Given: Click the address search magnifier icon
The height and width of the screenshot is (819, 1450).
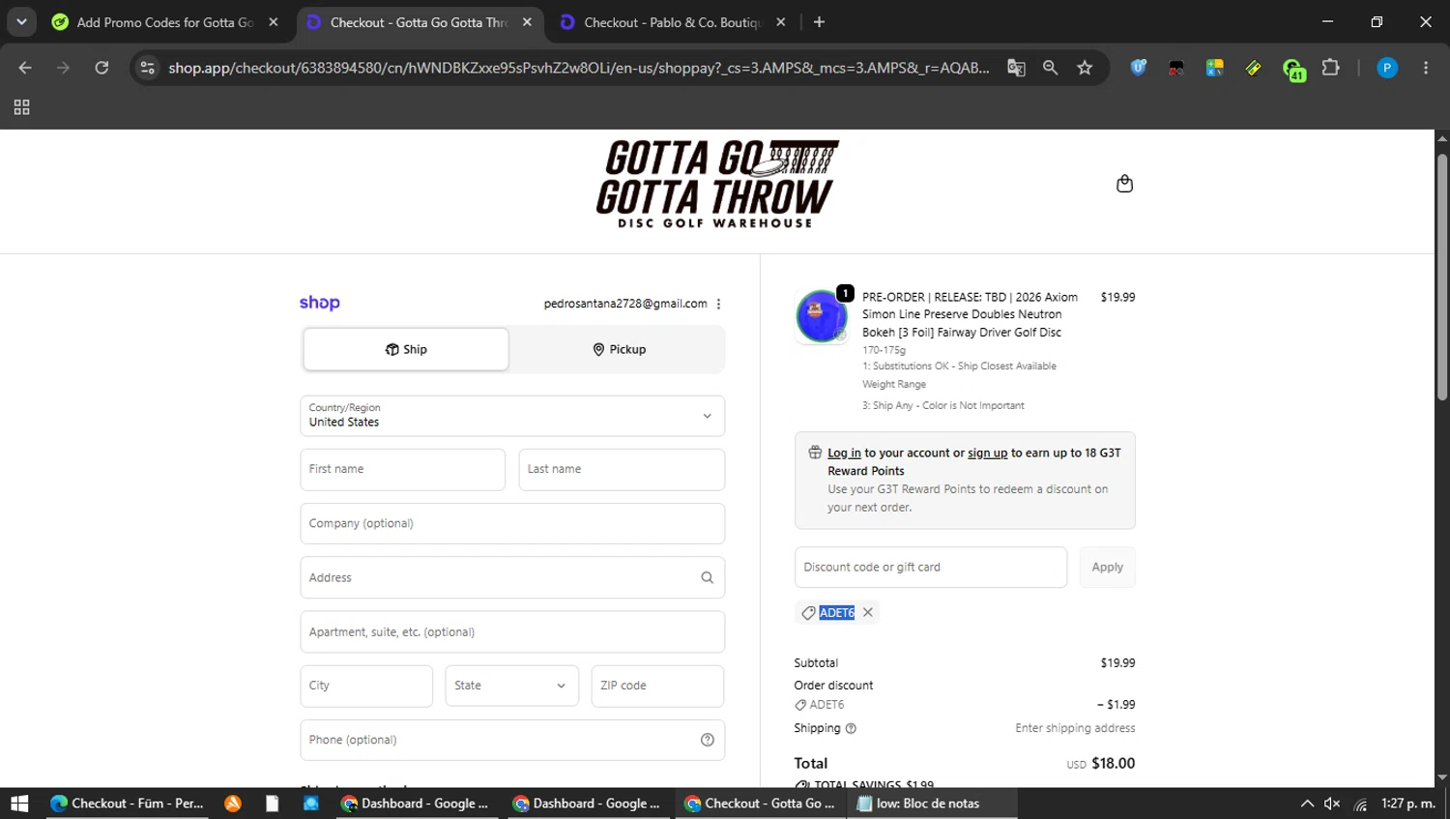Looking at the screenshot, I should (707, 577).
